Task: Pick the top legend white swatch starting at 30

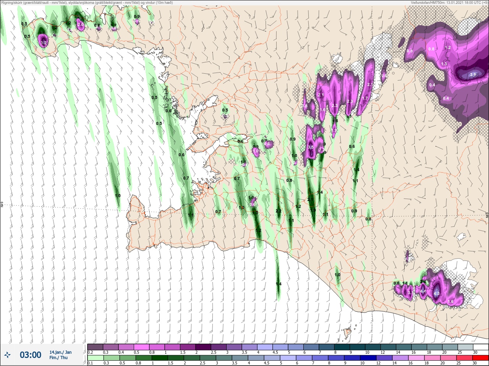Action: click(x=481, y=347)
